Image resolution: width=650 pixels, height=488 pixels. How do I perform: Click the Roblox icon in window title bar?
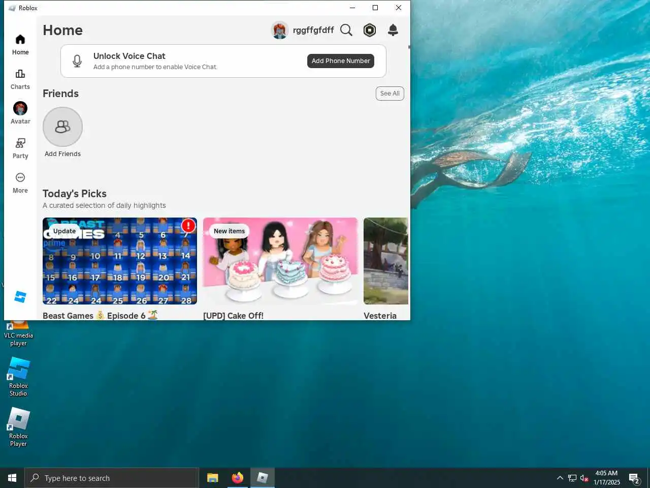12,8
